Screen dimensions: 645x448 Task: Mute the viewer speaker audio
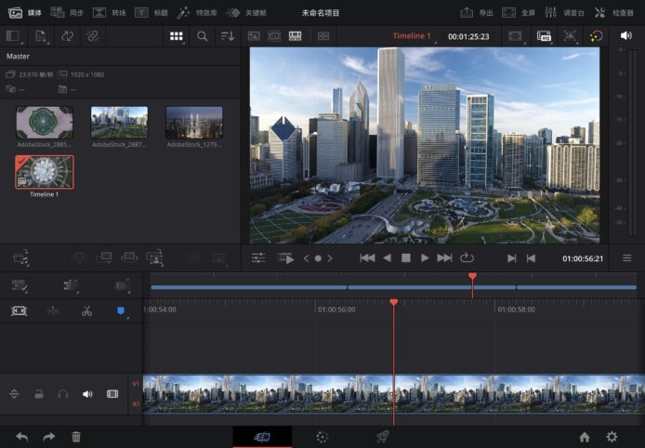tap(625, 36)
